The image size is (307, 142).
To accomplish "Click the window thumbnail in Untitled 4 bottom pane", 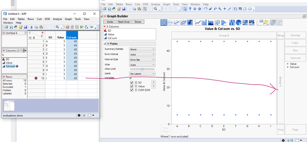I will click(x=9, y=106).
